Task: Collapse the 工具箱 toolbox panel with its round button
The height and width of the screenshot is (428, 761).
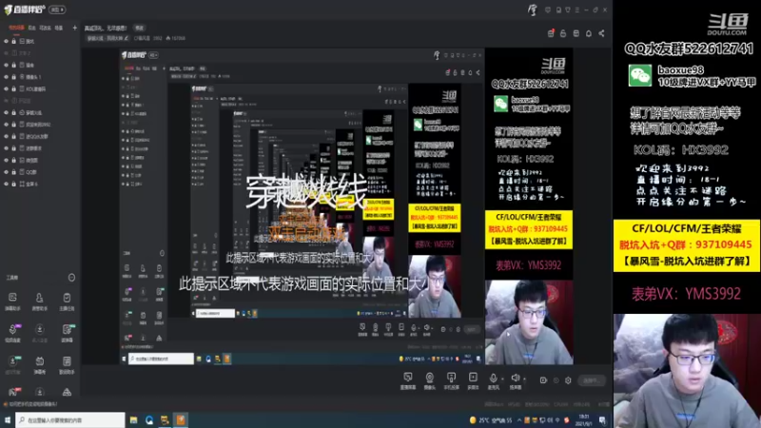Action: pos(71,278)
